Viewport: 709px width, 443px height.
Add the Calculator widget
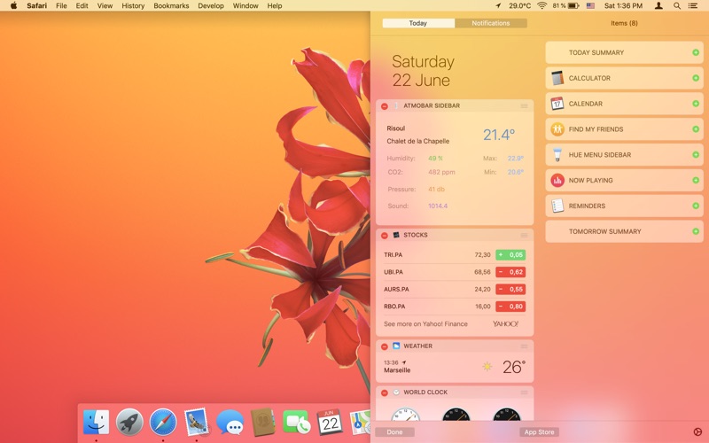tap(696, 78)
